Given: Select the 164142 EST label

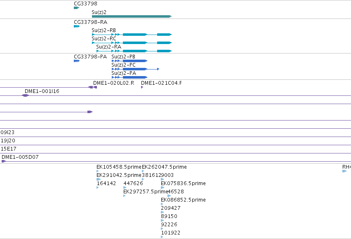Looking at the screenshot, I should coord(106,183).
